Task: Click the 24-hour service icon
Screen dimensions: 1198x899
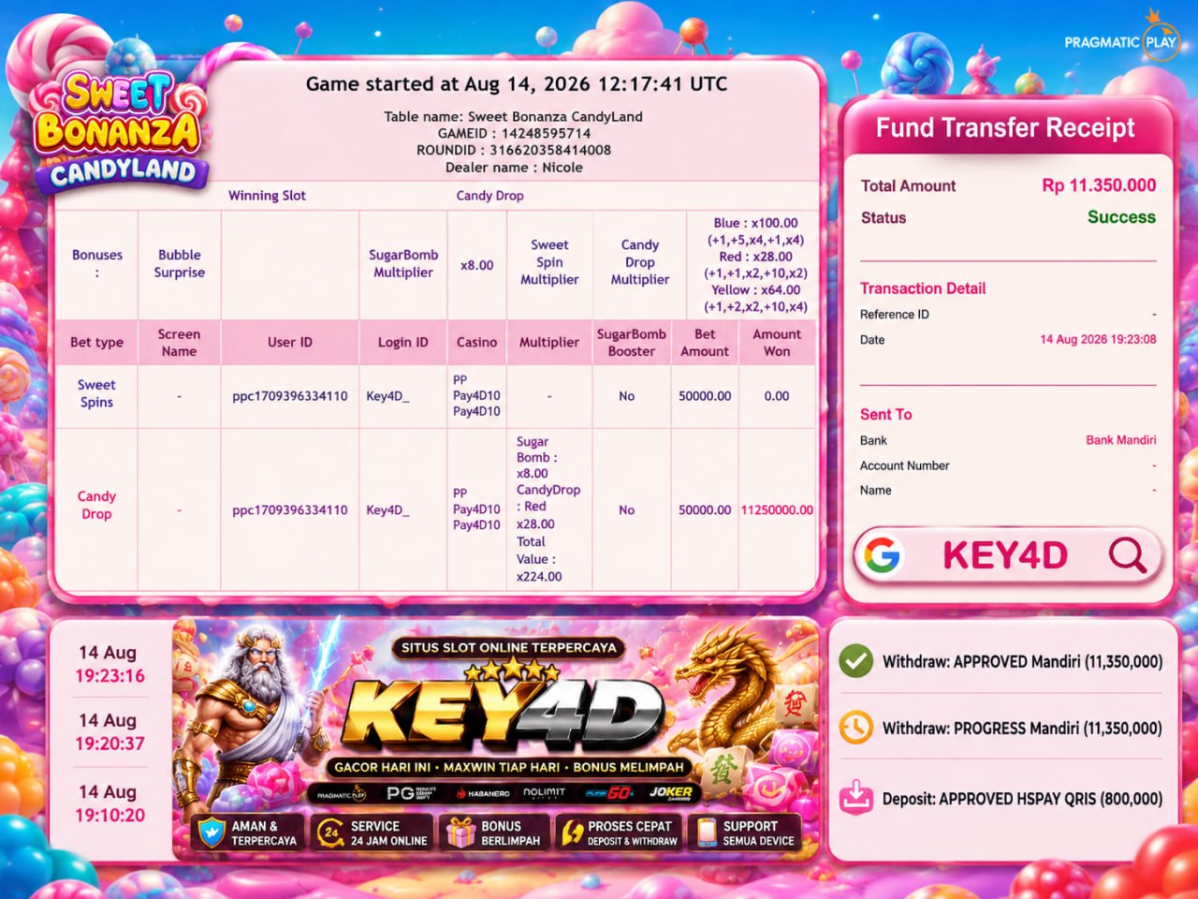Action: click(x=330, y=833)
